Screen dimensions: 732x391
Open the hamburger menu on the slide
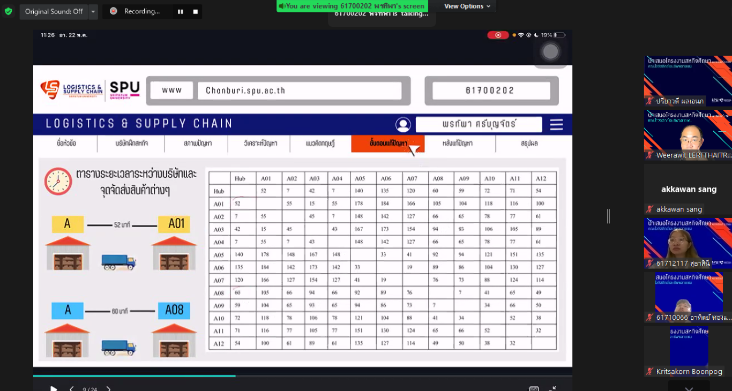click(x=556, y=125)
